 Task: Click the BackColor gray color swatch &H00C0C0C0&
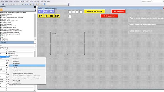click(7, 52)
